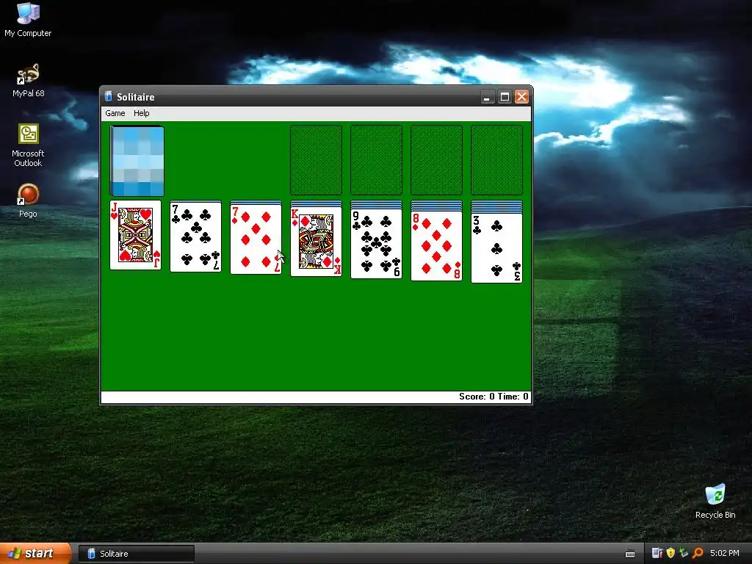
Task: Select the King of diamonds card
Action: click(316, 242)
